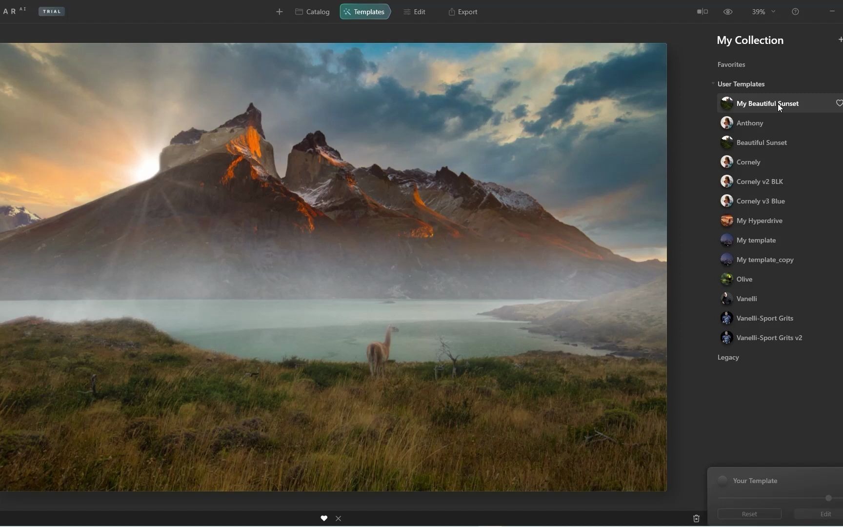Screen dimensions: 843x527
Task: Reject photo with X icon
Action: click(339, 518)
